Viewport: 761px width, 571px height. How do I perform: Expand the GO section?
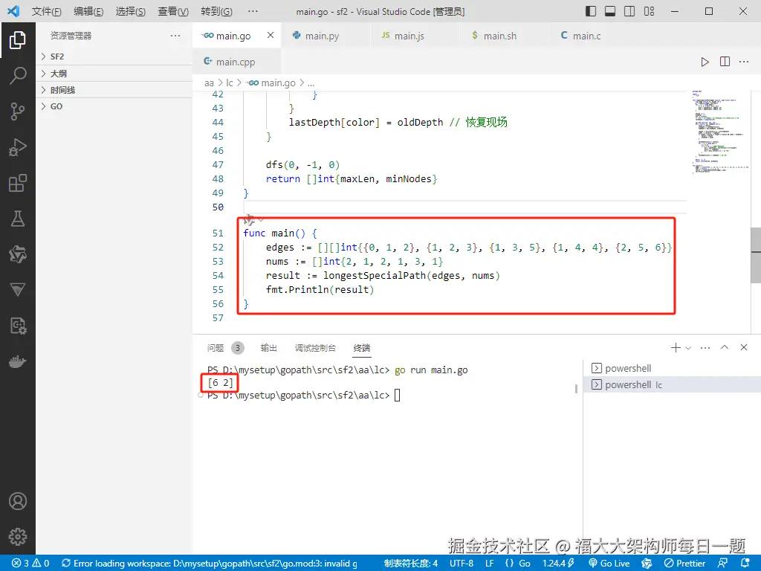pyautogui.click(x=114, y=106)
